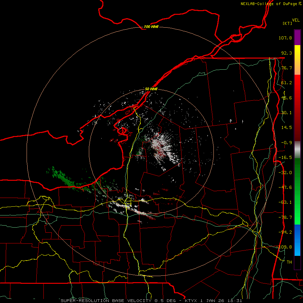
Task: Pick the green segment of velocity color bar
Action: [297, 191]
